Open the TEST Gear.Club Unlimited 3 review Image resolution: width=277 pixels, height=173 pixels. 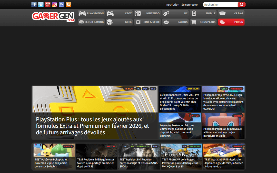pyautogui.click(x=224, y=163)
